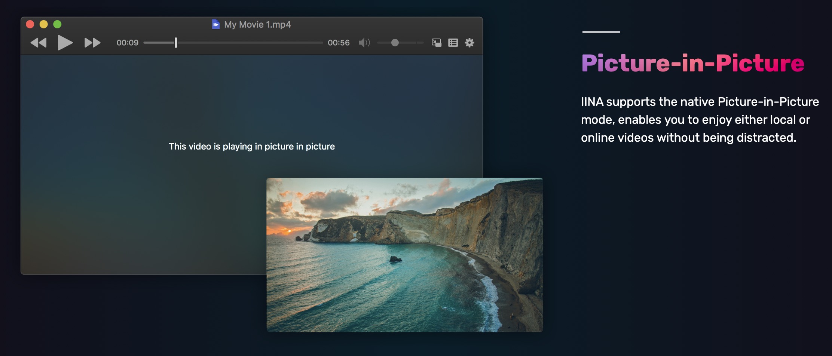This screenshot has height=356, width=832.
Task: Mute audio with the speaker icon
Action: pyautogui.click(x=364, y=43)
